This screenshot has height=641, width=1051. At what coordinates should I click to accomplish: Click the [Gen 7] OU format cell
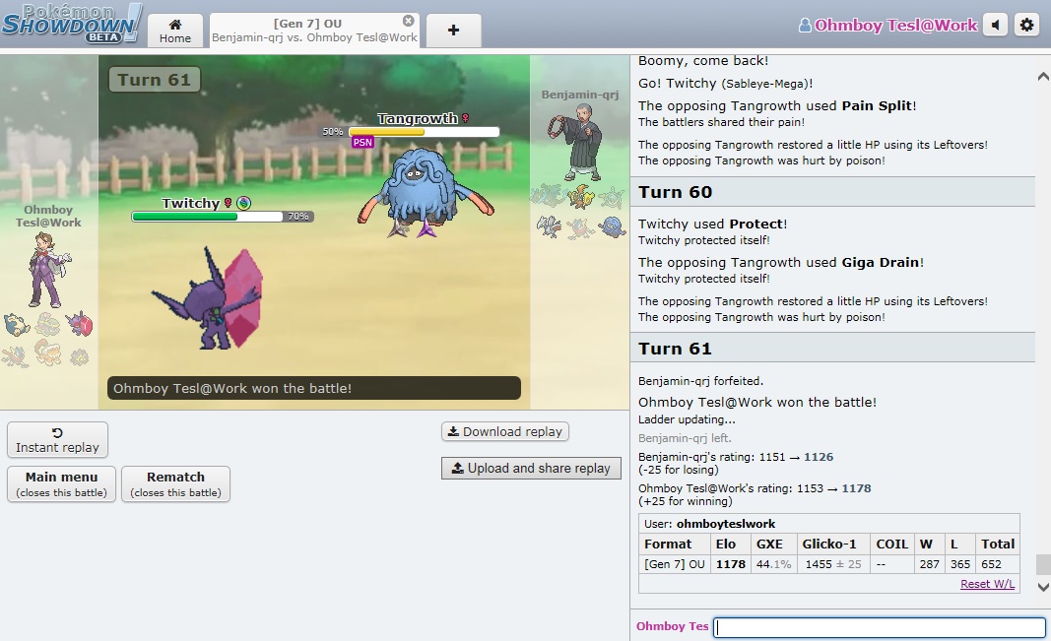coord(675,564)
